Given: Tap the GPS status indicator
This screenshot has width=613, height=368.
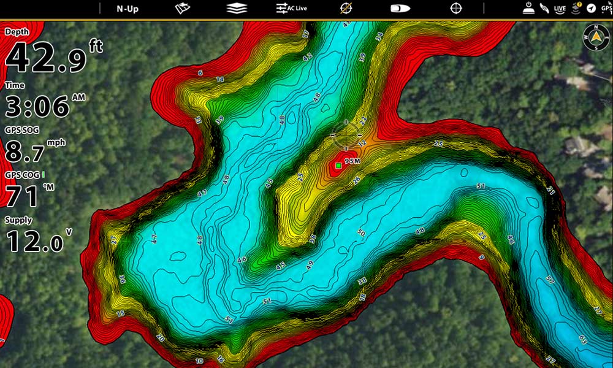Looking at the screenshot, I should click(x=607, y=8).
